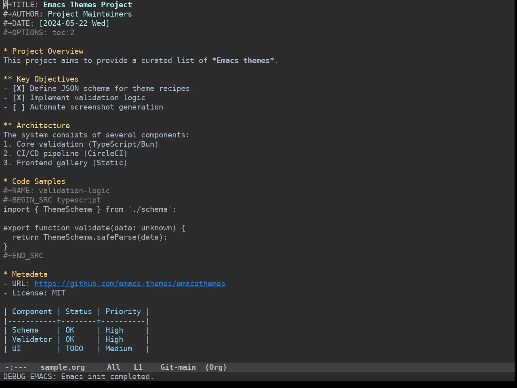Click the TODO status cell
The image size is (517, 388).
[x=74, y=349]
